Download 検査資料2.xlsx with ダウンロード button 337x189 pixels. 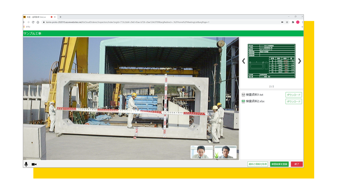pyautogui.click(x=294, y=101)
